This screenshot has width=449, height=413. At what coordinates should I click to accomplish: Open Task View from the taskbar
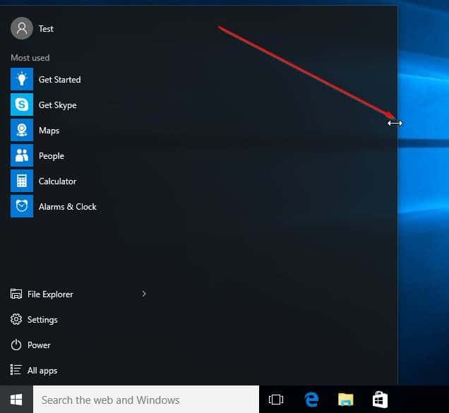coord(276,400)
